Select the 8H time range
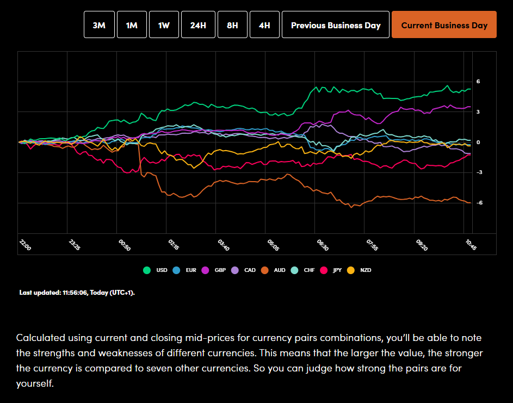Screen dimensions: 513x403 pyautogui.click(x=232, y=25)
